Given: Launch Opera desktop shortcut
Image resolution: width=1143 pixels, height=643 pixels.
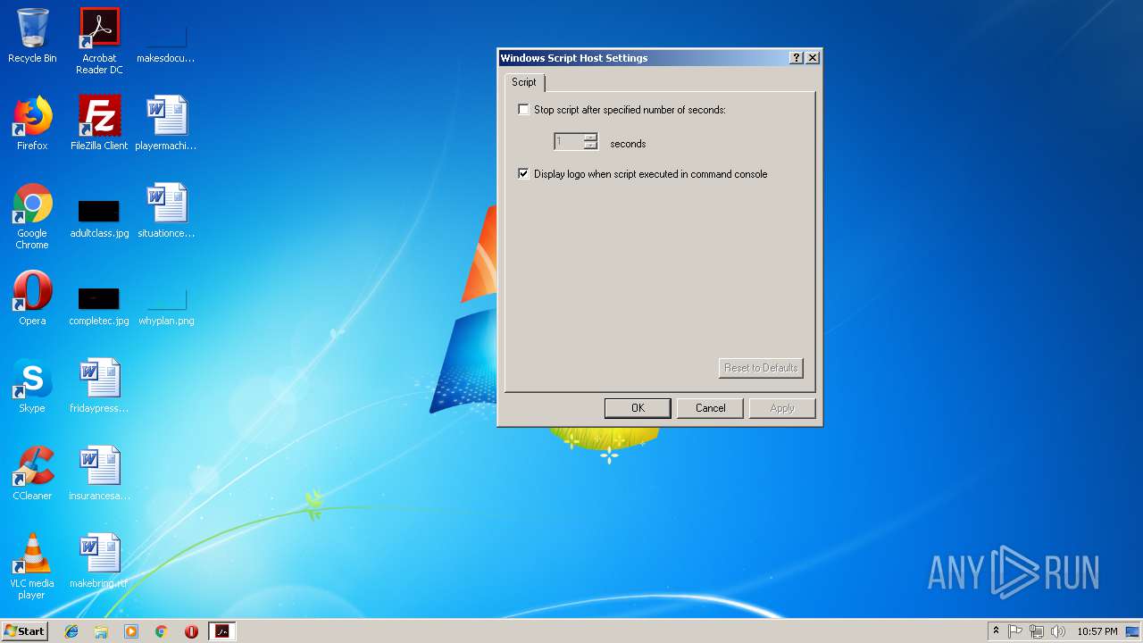Looking at the screenshot, I should click(x=32, y=298).
